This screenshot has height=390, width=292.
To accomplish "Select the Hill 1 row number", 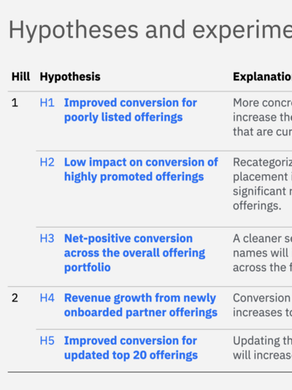I will coord(15,102).
